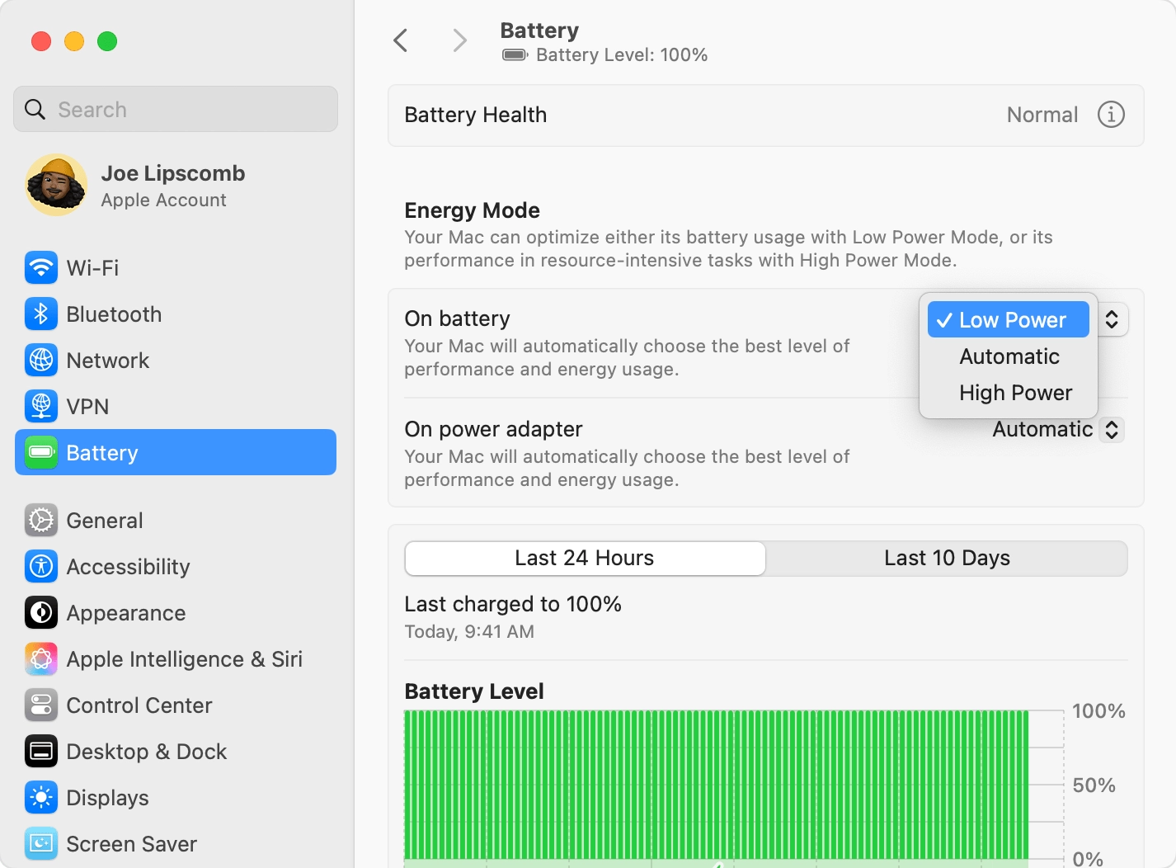
Task: Click the back navigation arrow
Action: coord(402,40)
